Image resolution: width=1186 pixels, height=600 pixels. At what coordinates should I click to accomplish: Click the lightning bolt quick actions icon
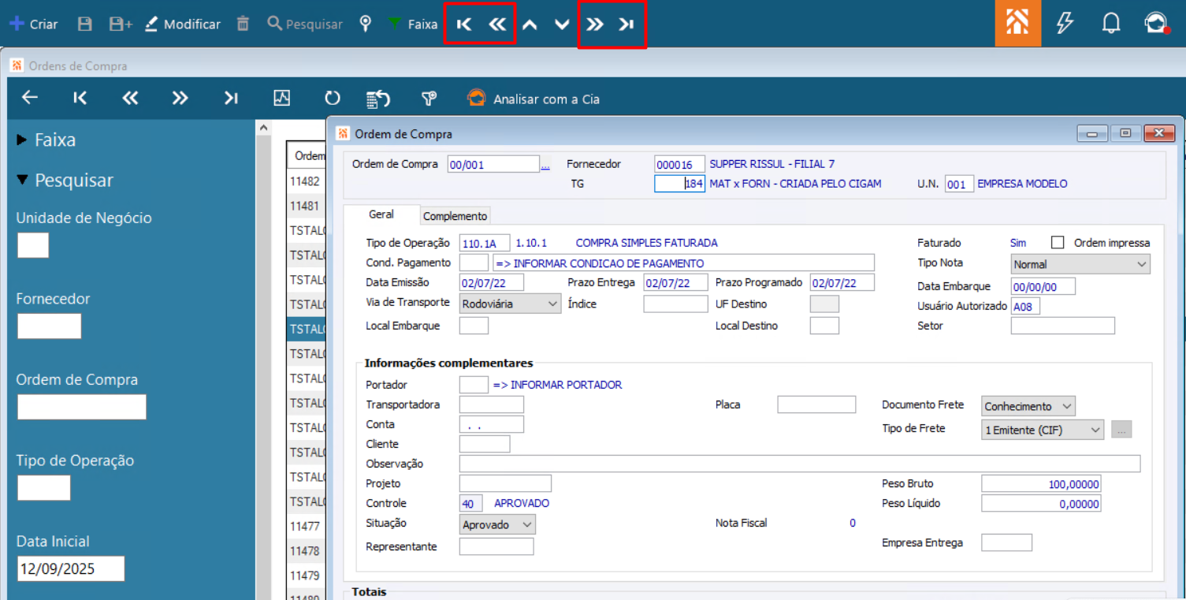[x=1065, y=24]
